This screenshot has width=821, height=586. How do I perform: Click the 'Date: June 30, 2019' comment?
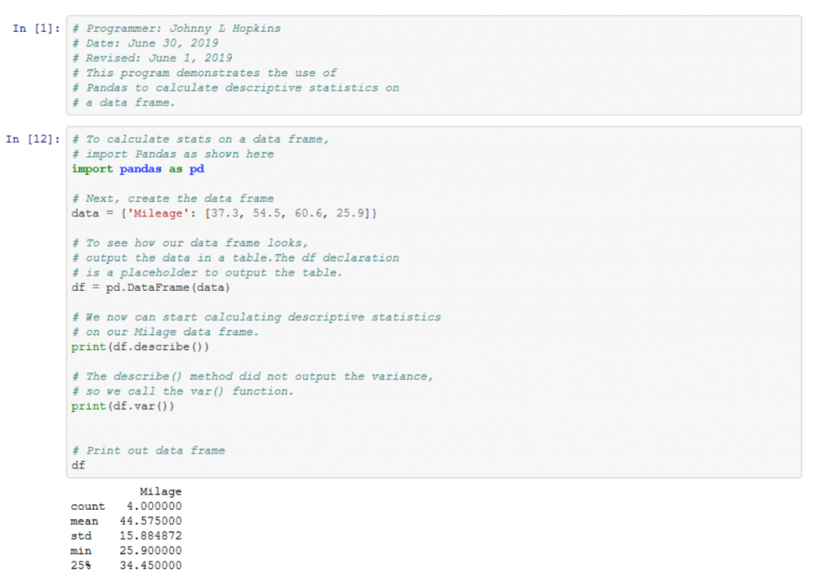click(x=146, y=43)
